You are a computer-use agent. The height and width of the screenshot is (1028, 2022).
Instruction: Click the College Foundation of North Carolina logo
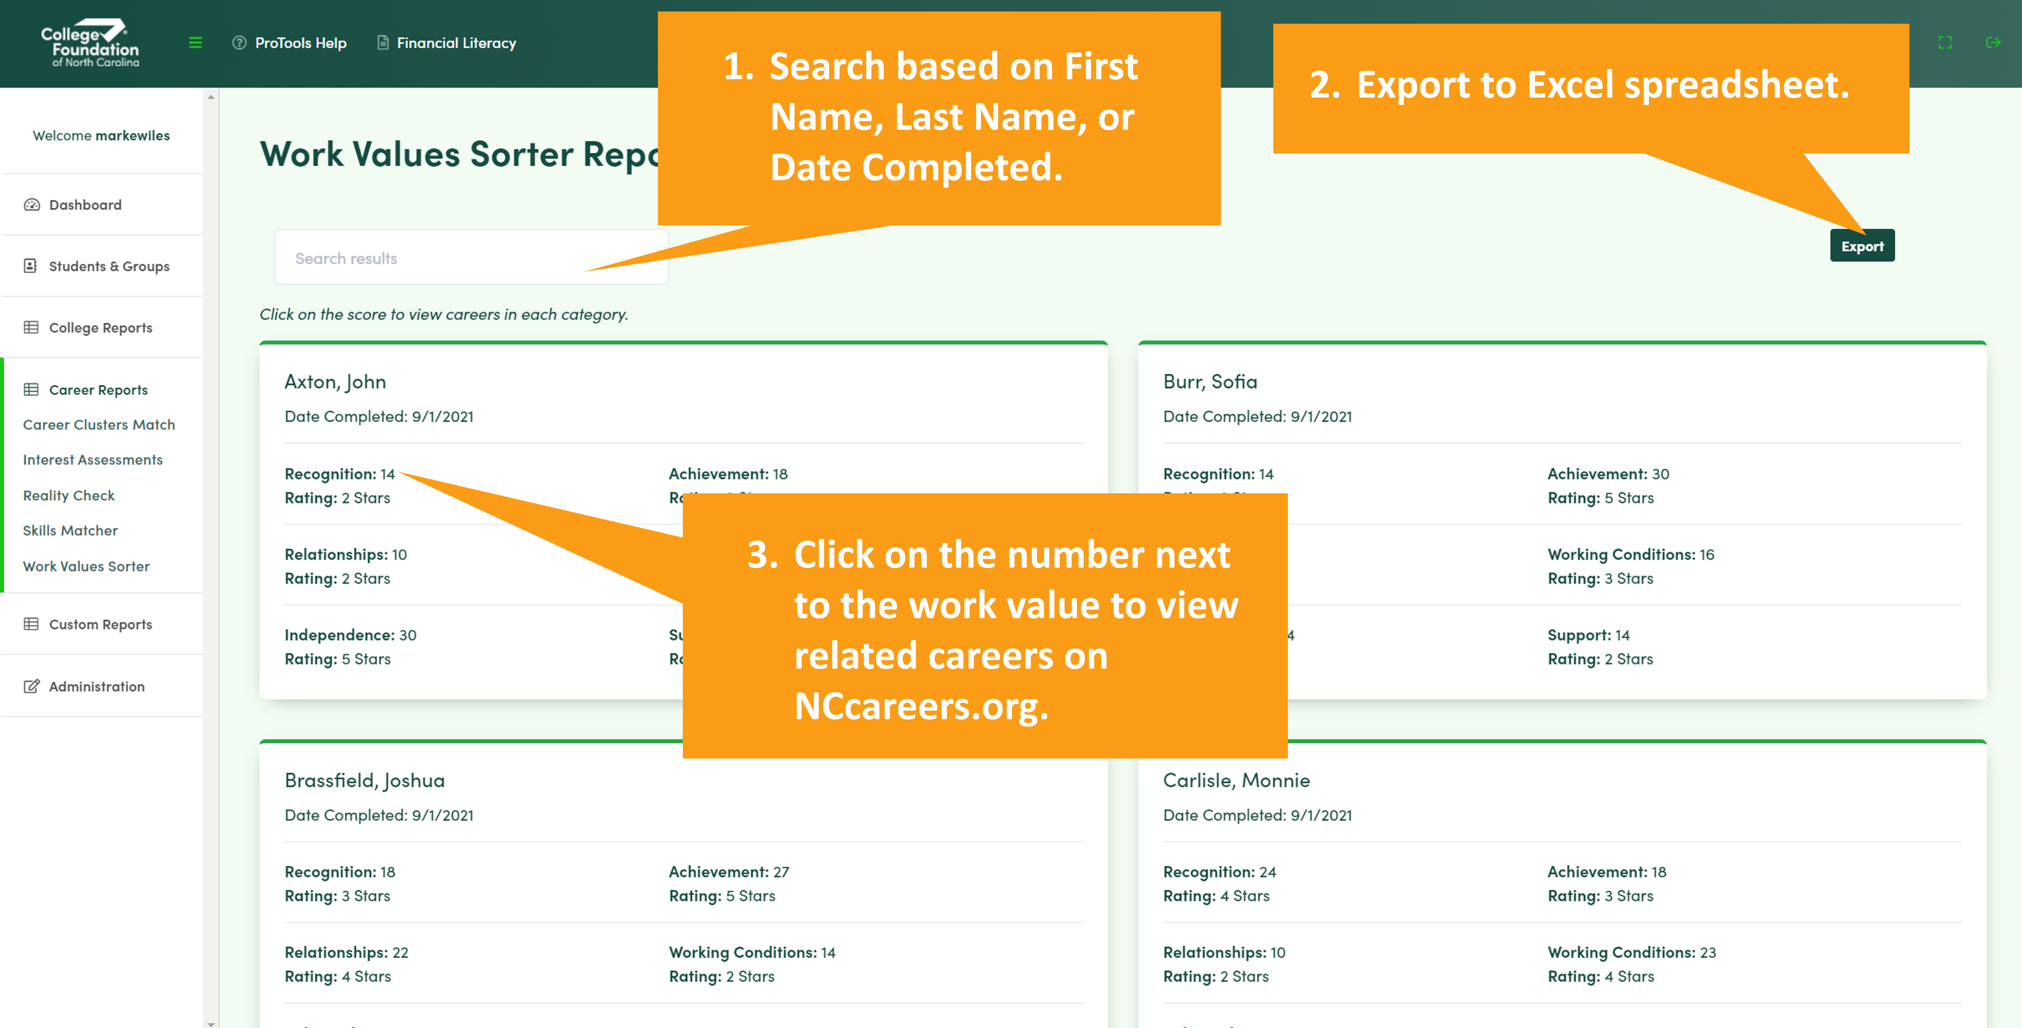click(90, 42)
